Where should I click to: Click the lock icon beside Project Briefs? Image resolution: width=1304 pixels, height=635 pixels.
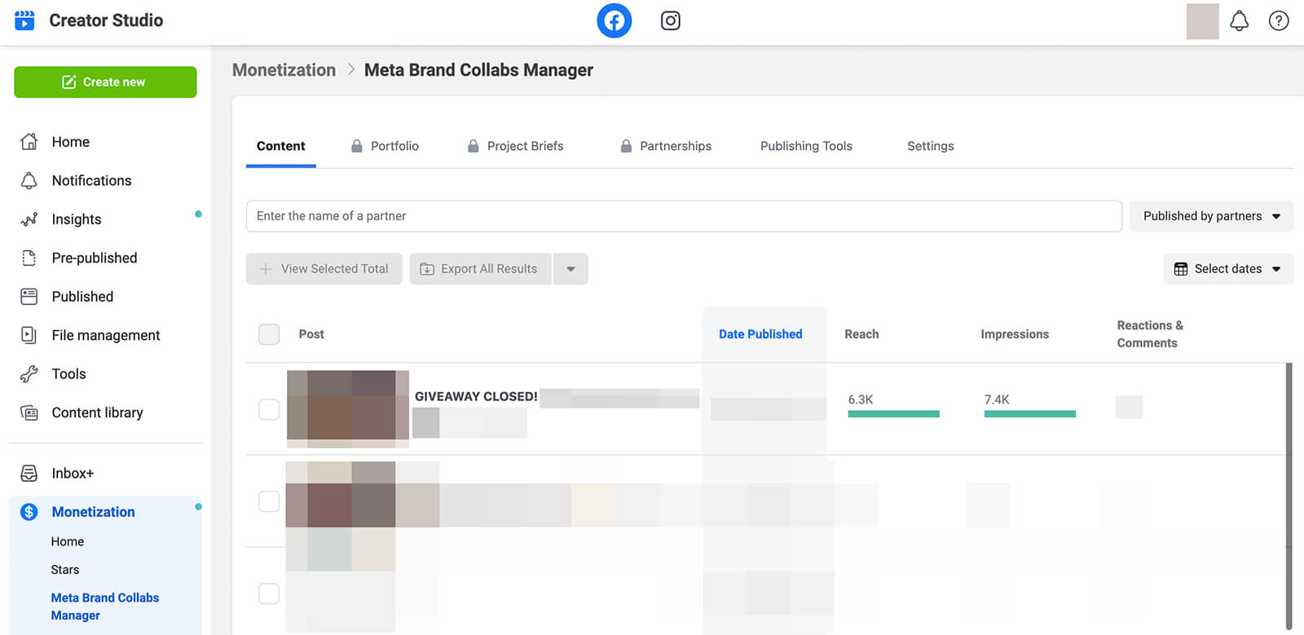pyautogui.click(x=473, y=146)
